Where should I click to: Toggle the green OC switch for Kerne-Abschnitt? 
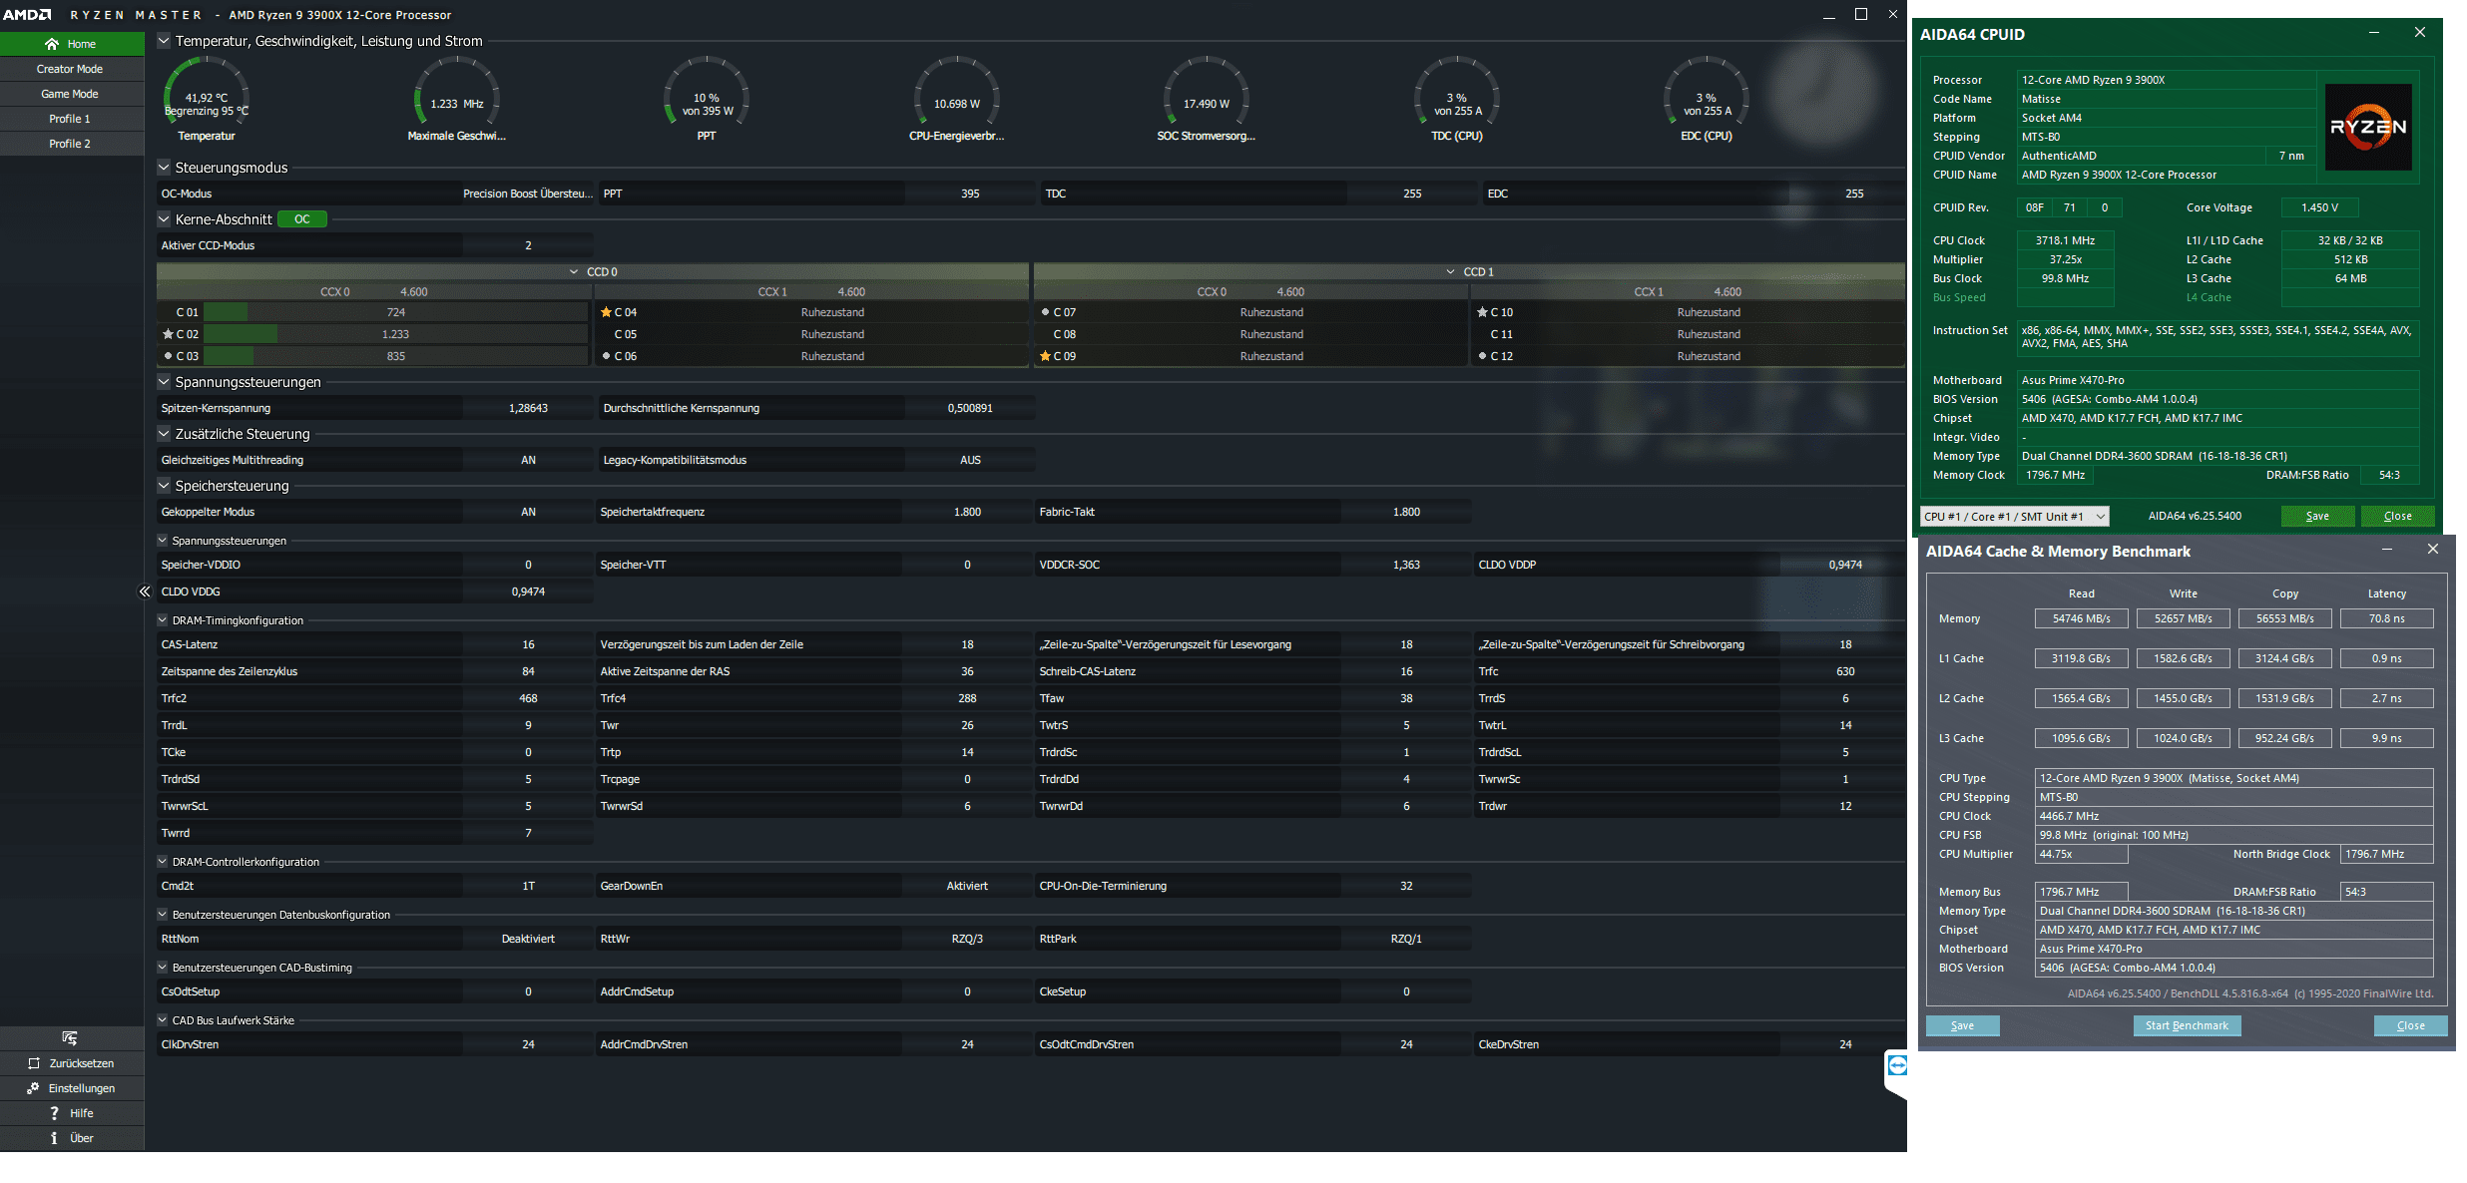tap(301, 219)
